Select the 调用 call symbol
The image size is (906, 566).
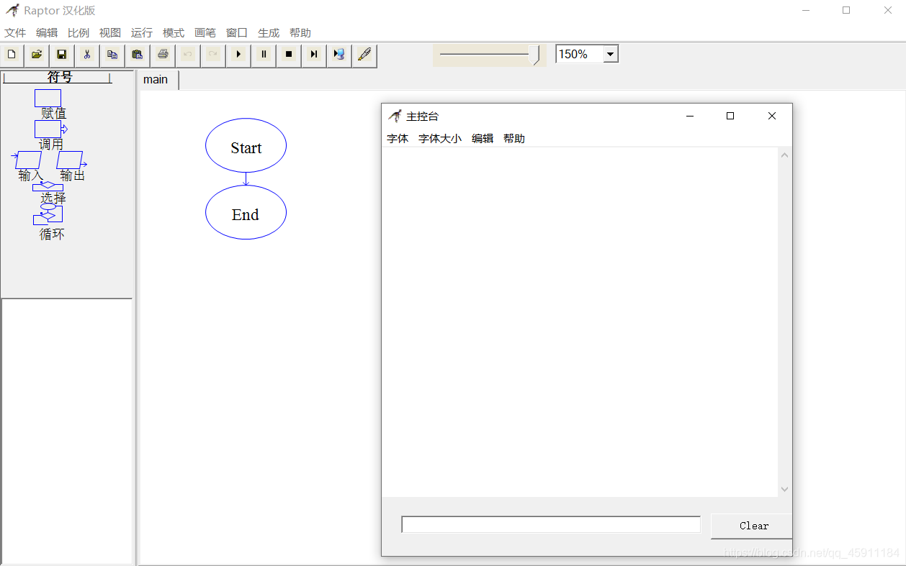50,129
